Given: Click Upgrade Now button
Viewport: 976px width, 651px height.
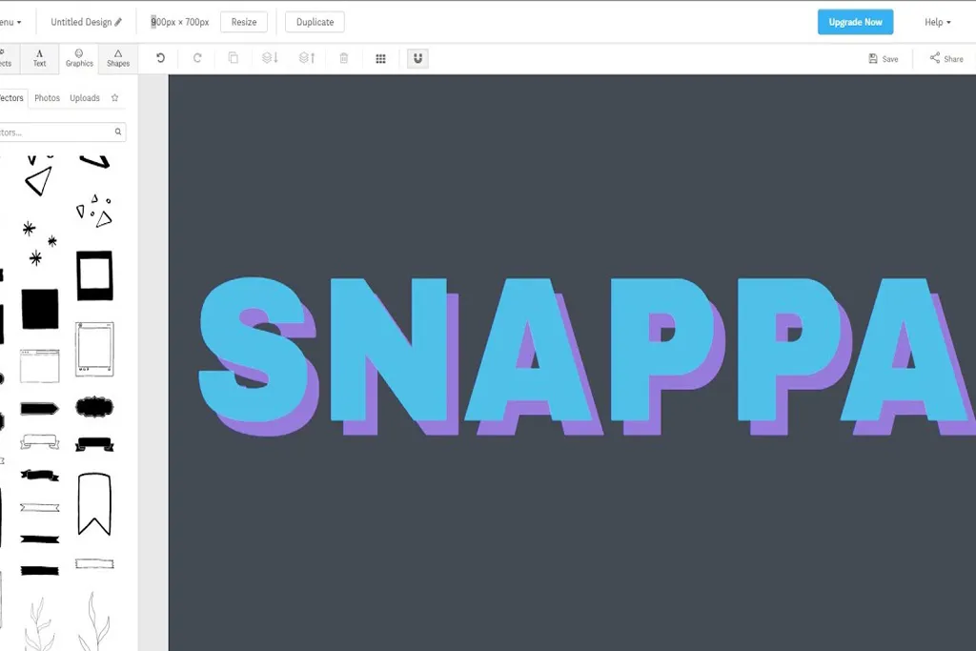Looking at the screenshot, I should [855, 22].
